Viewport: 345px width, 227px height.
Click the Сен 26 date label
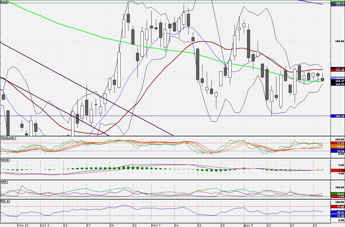23,225
